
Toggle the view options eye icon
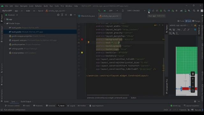tap(170, 30)
